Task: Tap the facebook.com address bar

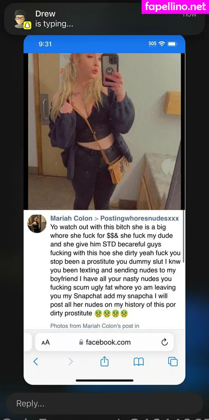Action: pos(105,342)
